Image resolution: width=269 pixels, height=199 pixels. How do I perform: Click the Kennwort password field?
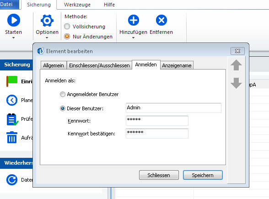click(157, 121)
